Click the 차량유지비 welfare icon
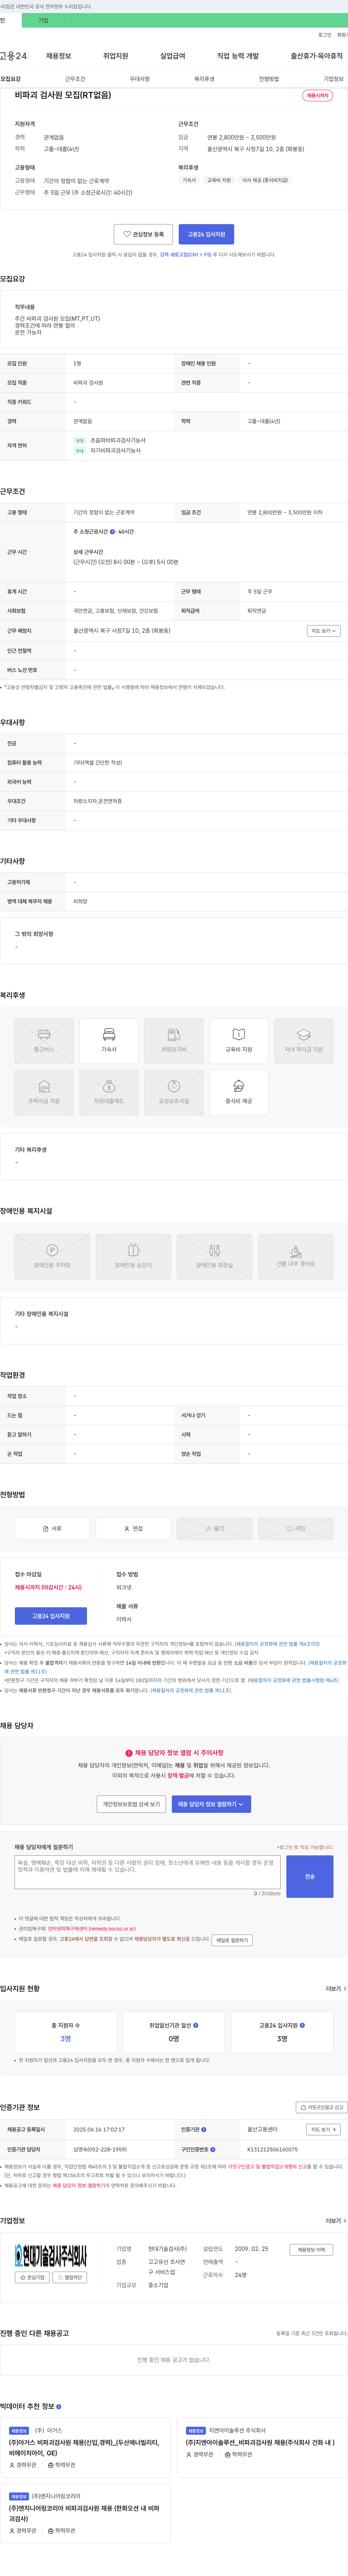348x2576 pixels. click(x=174, y=1041)
